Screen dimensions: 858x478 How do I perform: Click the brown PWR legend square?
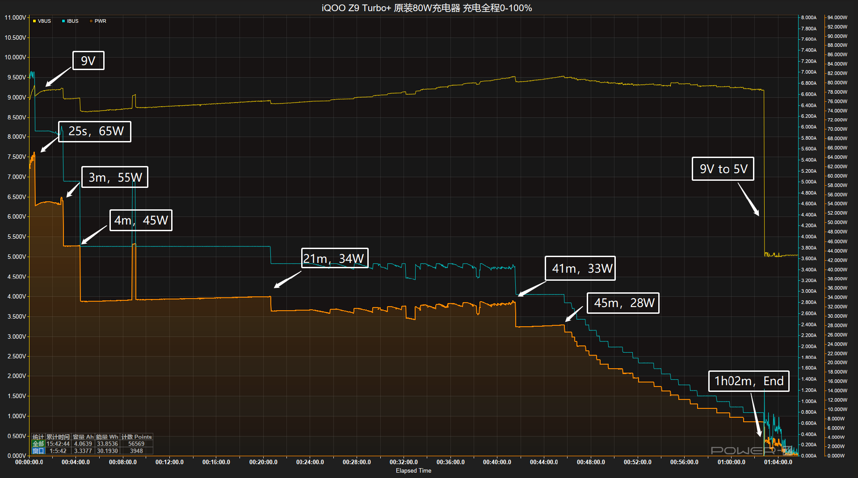(x=91, y=21)
